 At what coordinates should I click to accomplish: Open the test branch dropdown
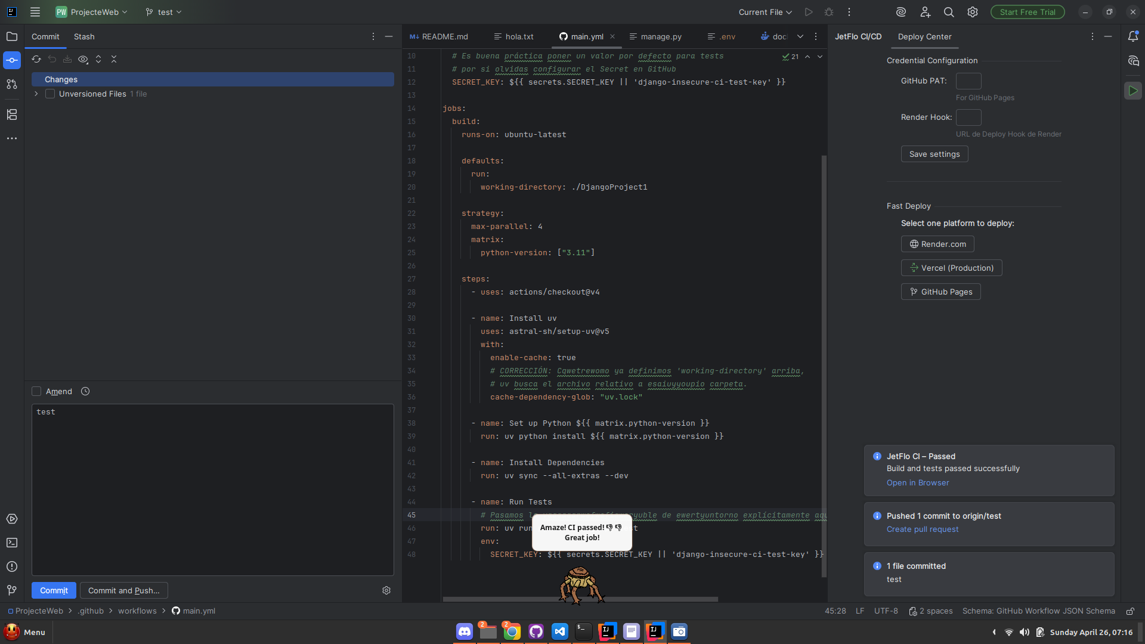pyautogui.click(x=164, y=12)
